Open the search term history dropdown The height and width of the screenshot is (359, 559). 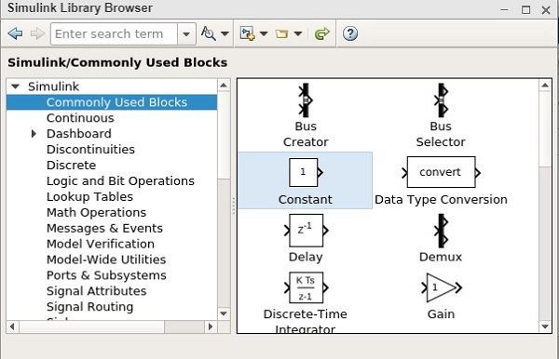186,34
